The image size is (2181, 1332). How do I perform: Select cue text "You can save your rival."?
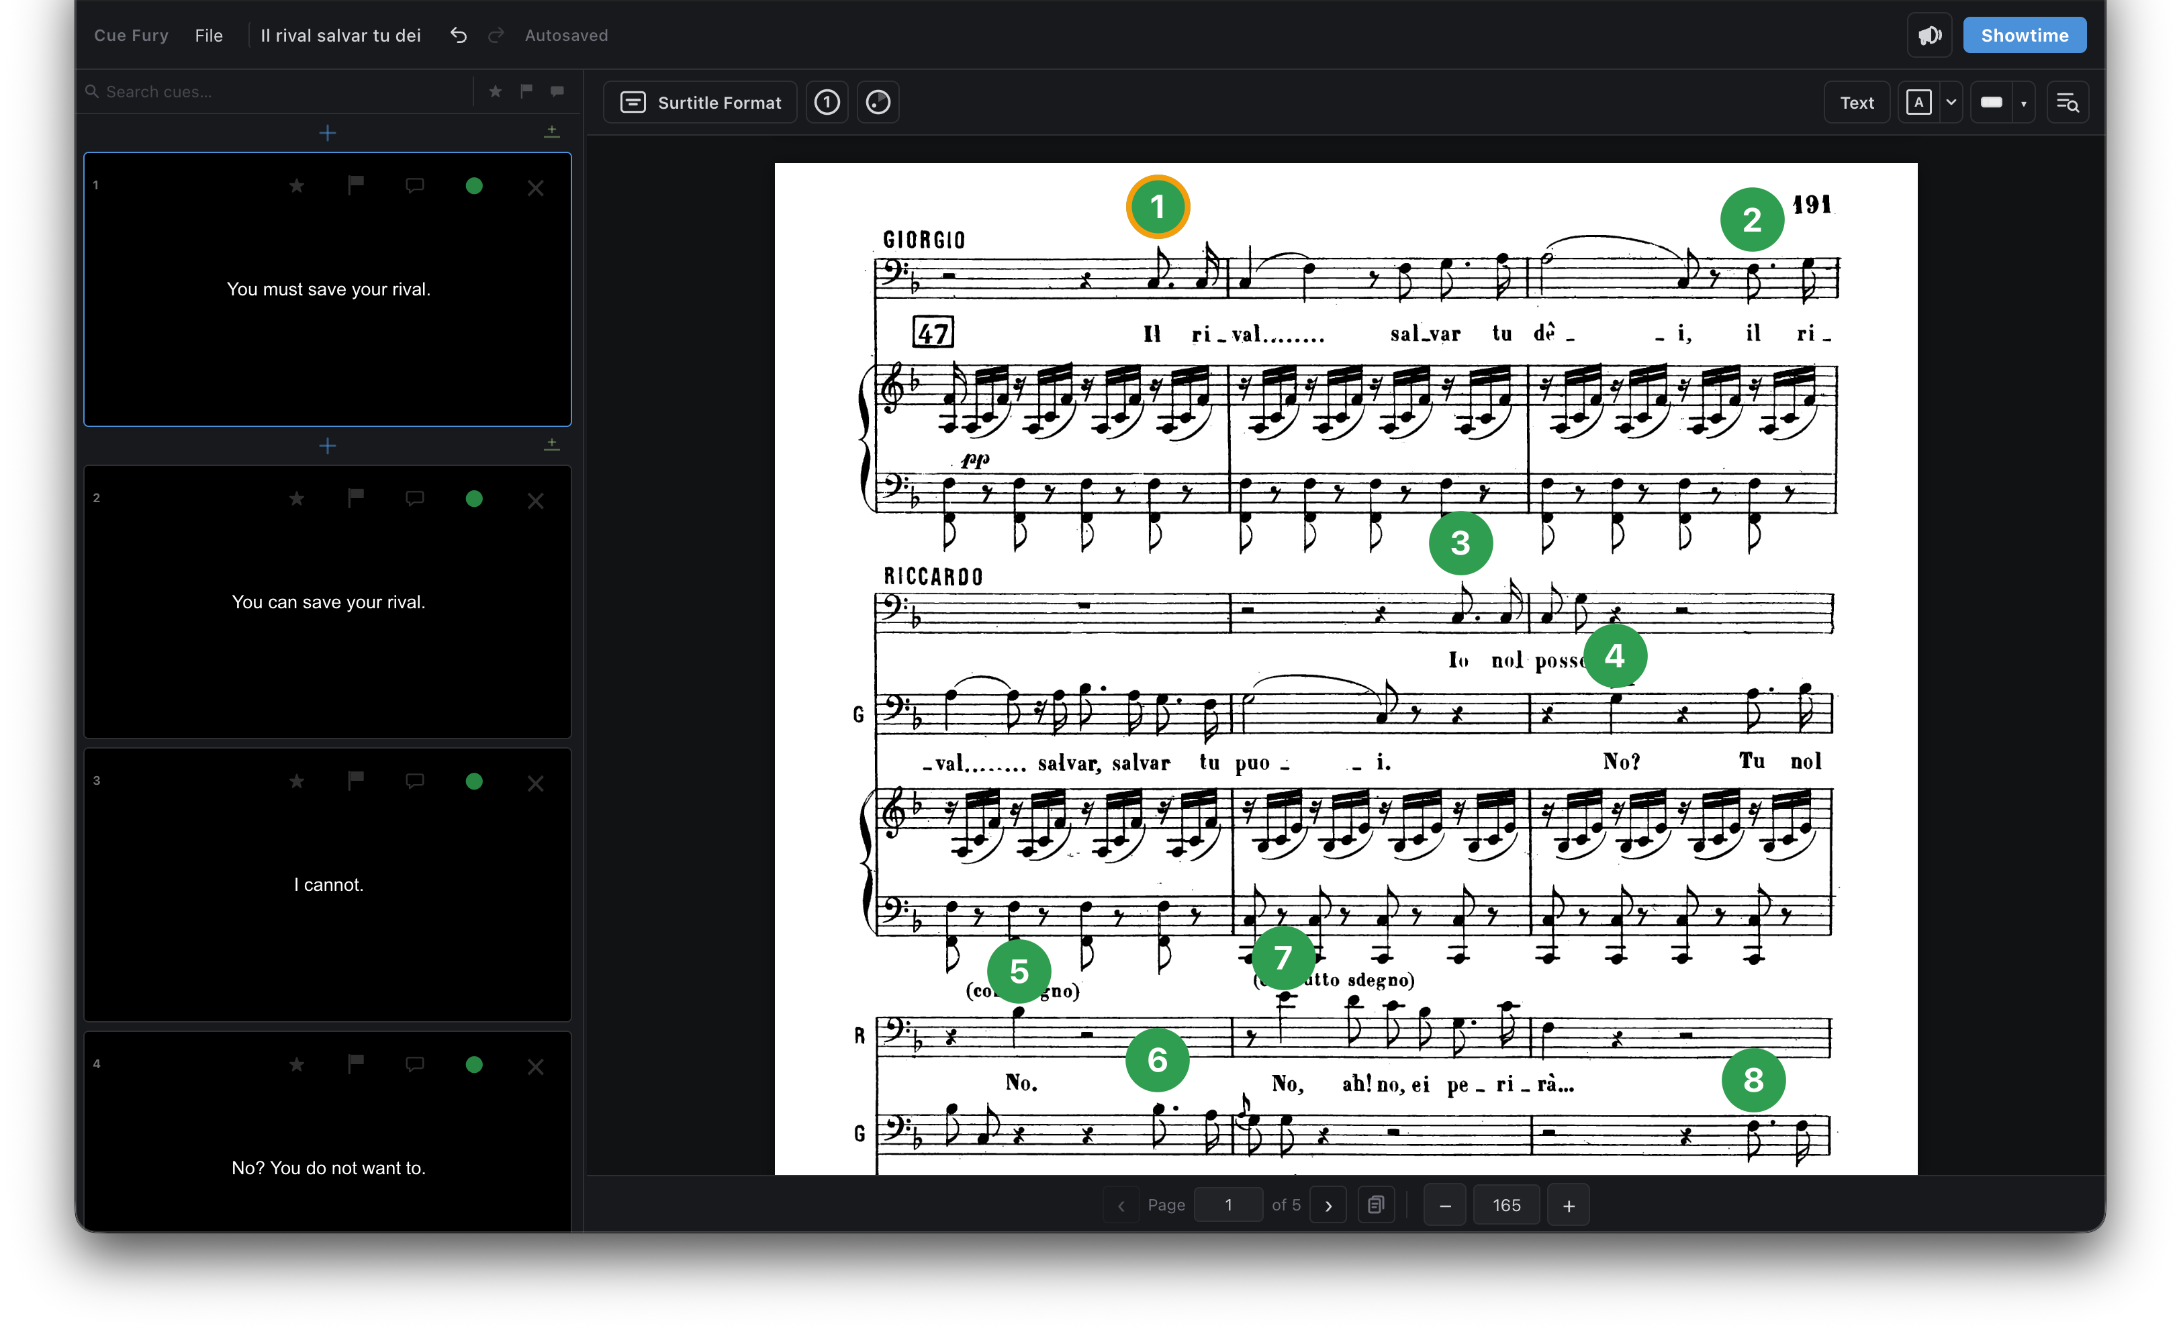point(328,602)
